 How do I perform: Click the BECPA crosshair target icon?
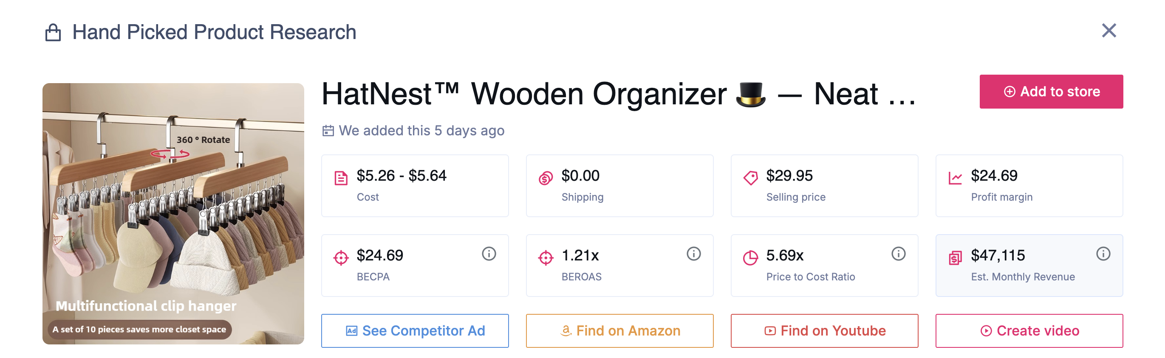click(x=341, y=258)
